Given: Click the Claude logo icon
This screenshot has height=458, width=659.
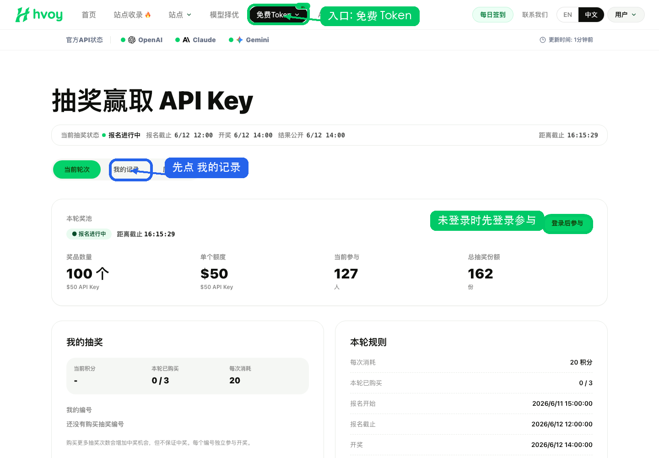Looking at the screenshot, I should (x=186, y=40).
